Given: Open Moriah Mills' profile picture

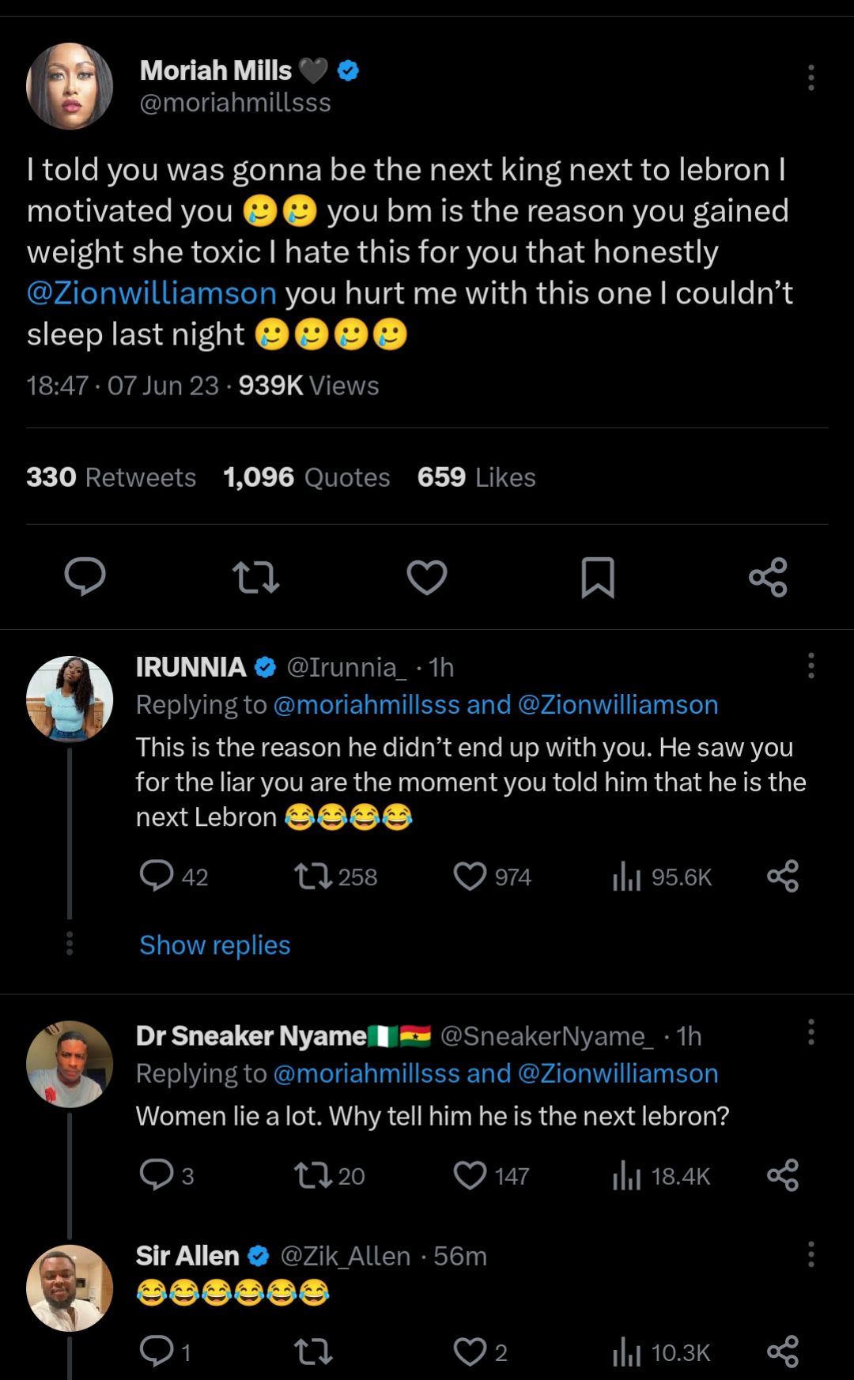Looking at the screenshot, I should 70,86.
